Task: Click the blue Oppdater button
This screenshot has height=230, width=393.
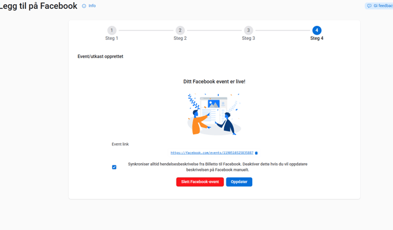Action: [x=239, y=182]
